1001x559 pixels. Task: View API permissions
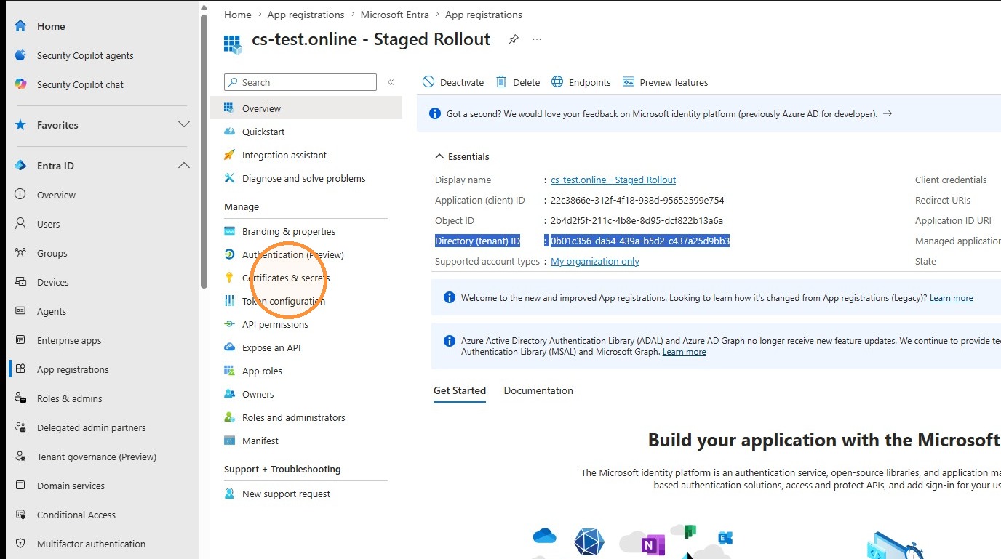click(x=275, y=324)
